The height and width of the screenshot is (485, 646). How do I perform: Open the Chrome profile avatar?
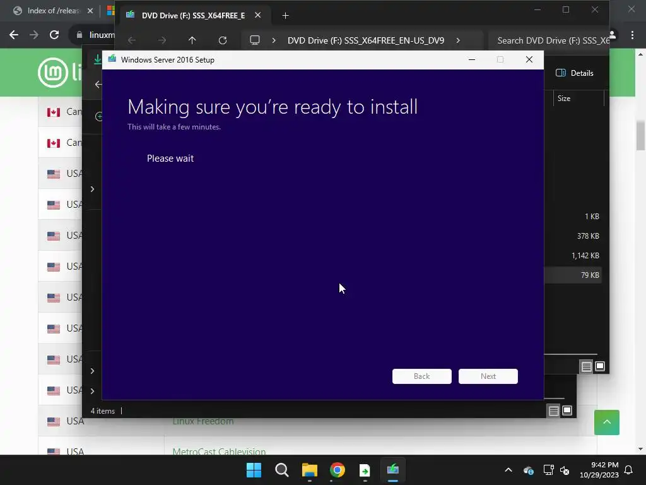(613, 35)
